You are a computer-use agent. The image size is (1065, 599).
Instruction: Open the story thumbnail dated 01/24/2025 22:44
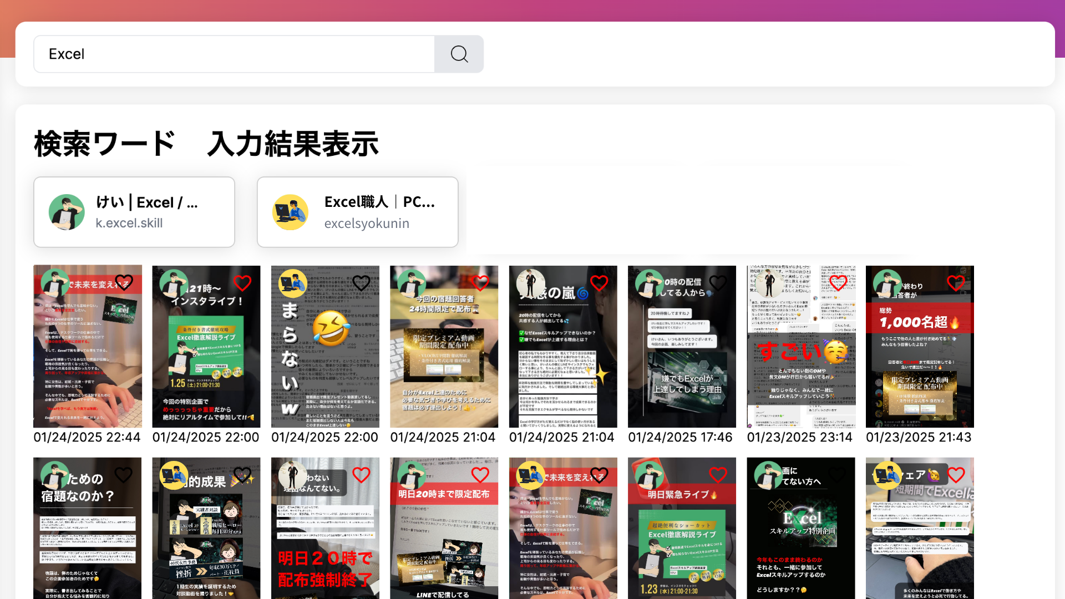[x=87, y=347]
